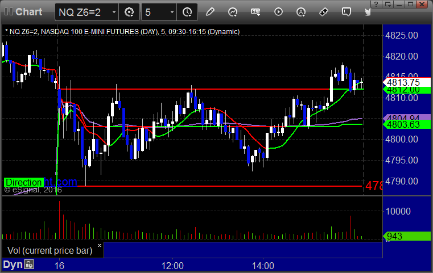The image size is (433, 273).
Task: Open the GET studies menu icon
Action: click(255, 12)
